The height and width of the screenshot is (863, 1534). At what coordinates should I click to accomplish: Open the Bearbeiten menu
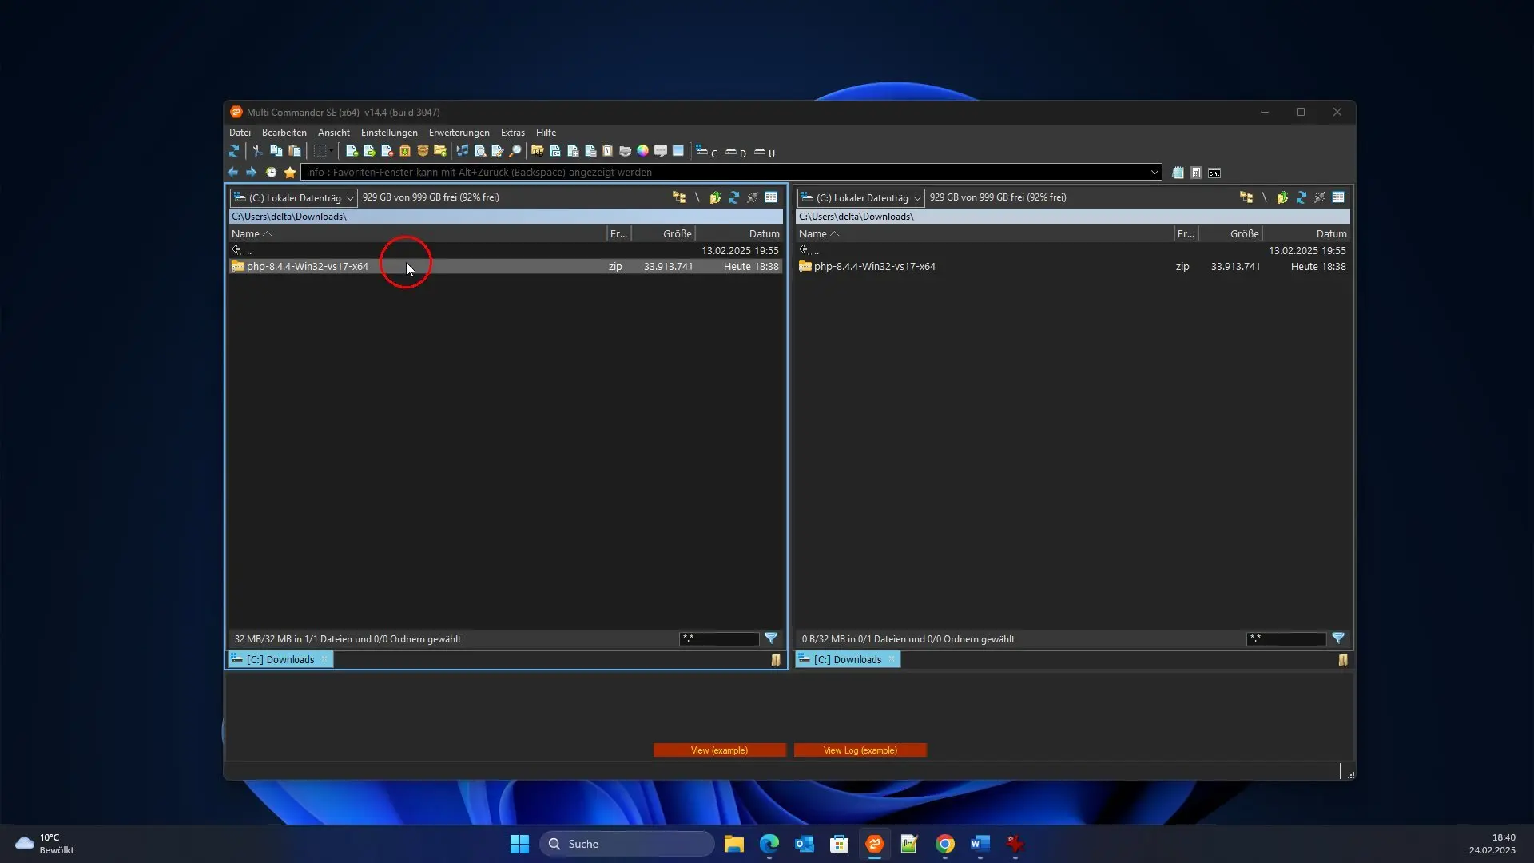coord(284,133)
